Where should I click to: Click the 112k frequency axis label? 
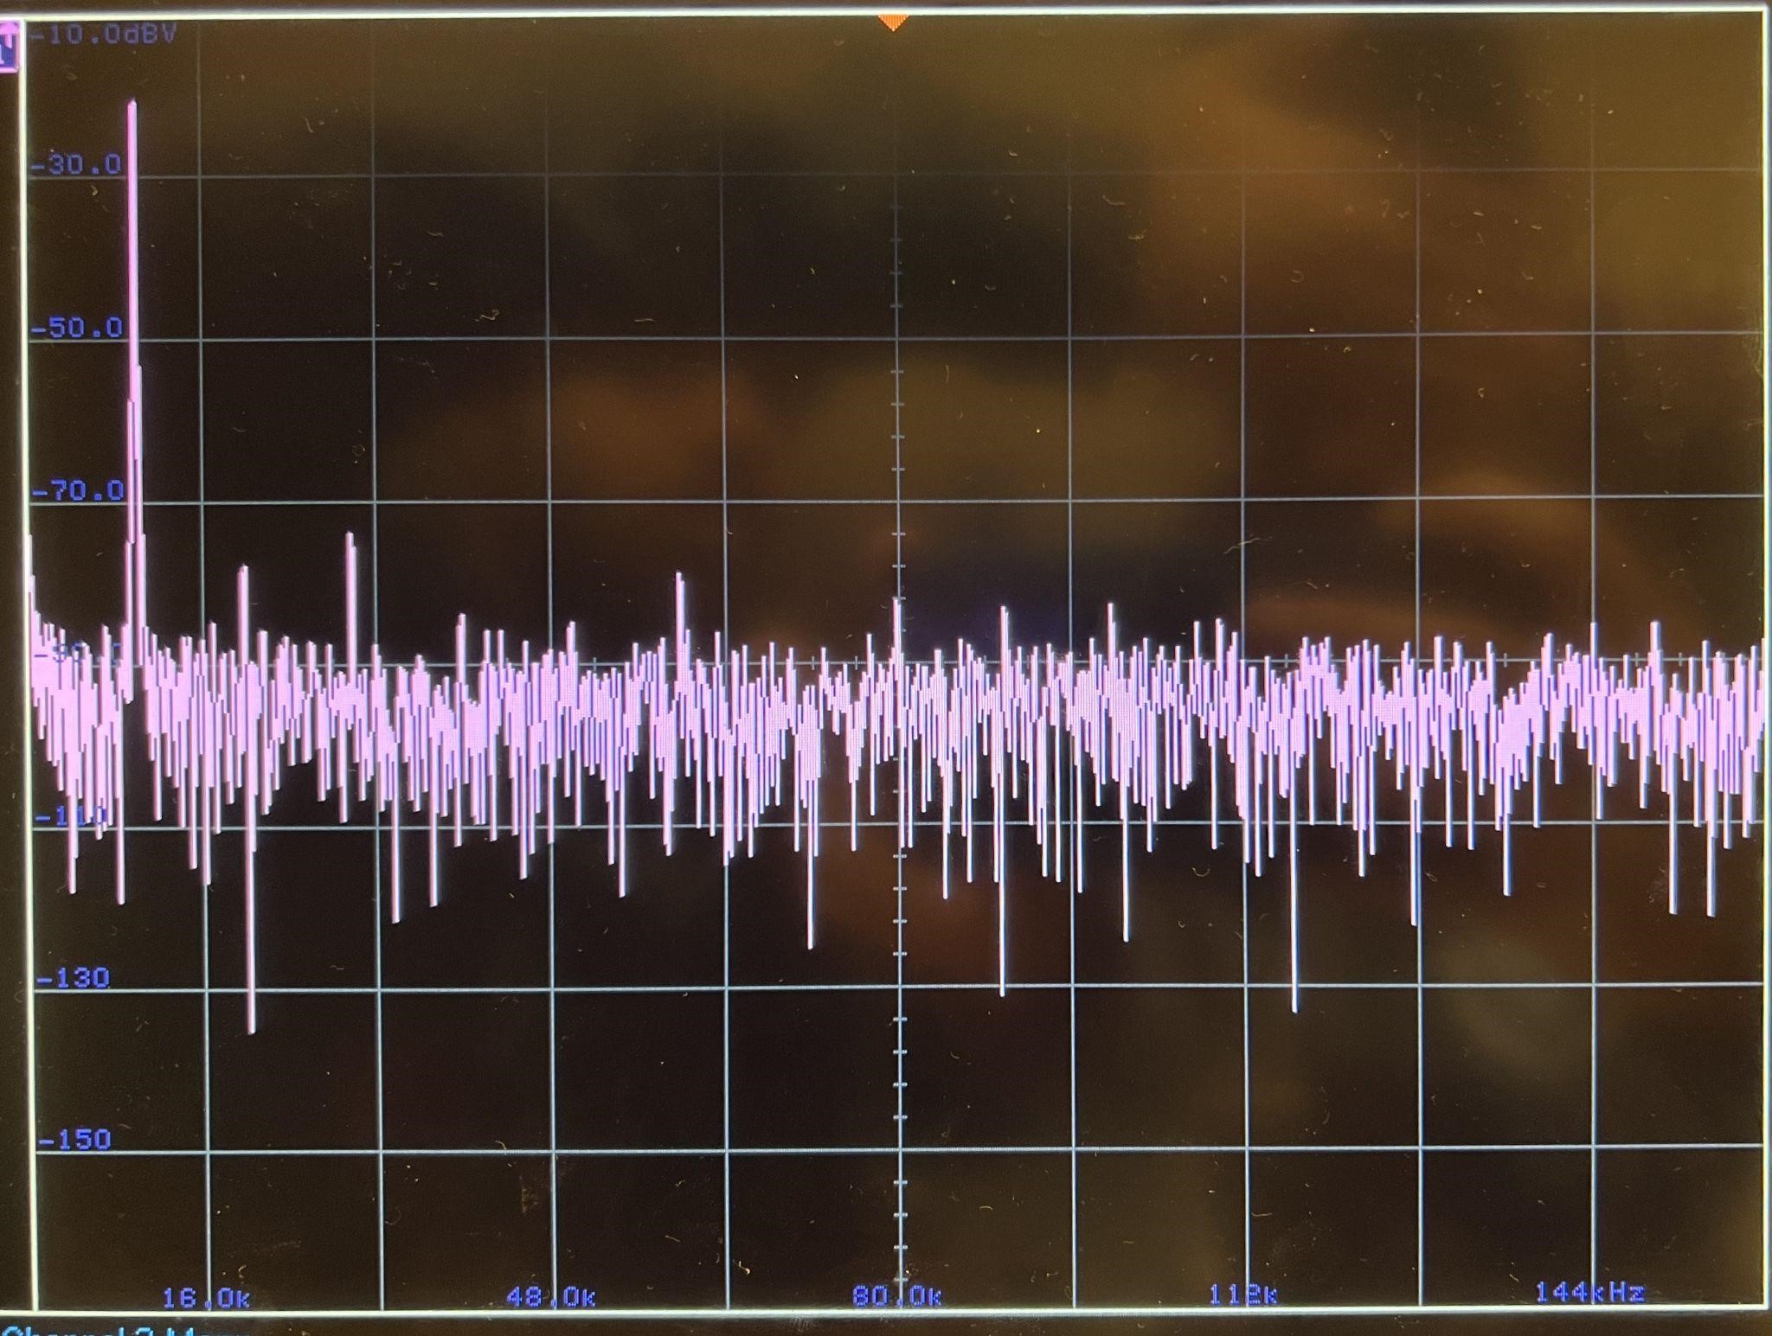click(x=1242, y=1294)
